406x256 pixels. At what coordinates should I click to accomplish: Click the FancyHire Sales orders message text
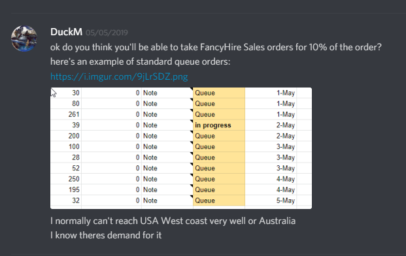pos(216,47)
